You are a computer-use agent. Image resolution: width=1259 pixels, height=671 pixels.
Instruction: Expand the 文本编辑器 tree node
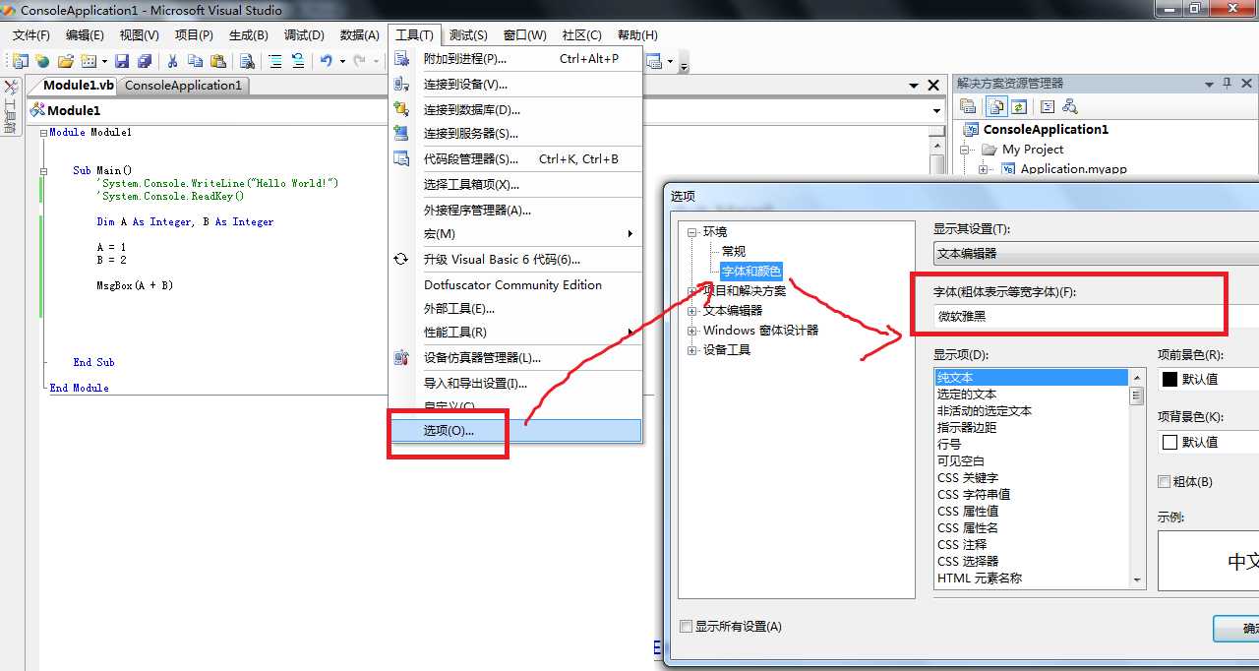tap(692, 311)
